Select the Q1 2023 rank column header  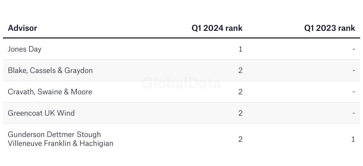click(330, 28)
